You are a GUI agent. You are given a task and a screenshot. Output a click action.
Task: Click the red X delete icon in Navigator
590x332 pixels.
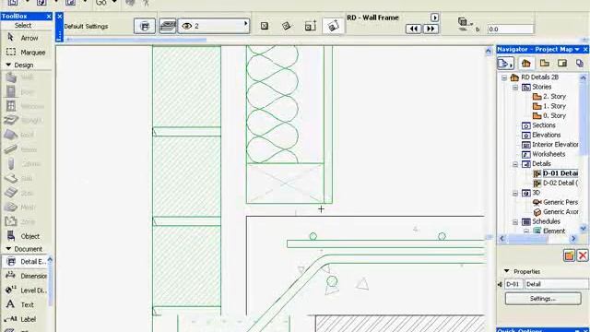click(583, 255)
